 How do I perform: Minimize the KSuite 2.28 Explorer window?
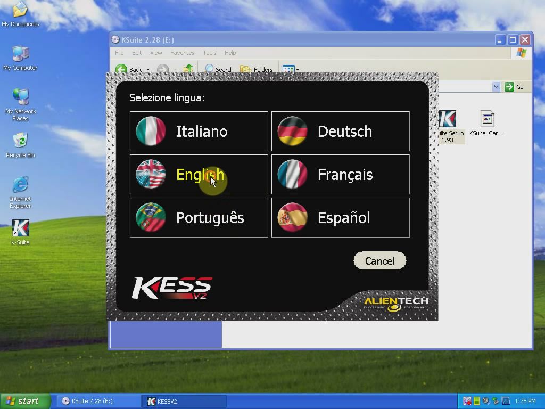click(500, 39)
